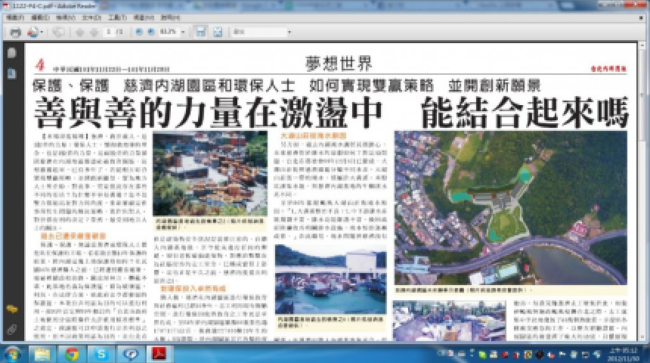Screen dimensions: 650x363
Task: Click the zoom in button
Action: click(x=150, y=32)
